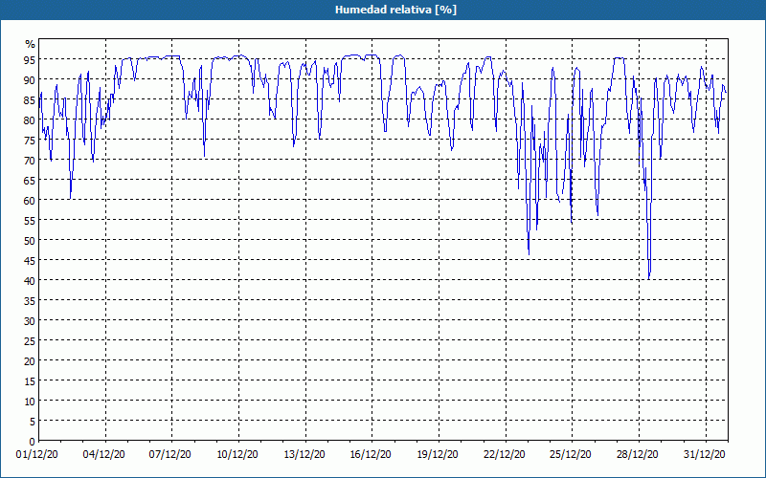Select the 22/12/20 date label
This screenshot has height=478, width=766.
(505, 455)
